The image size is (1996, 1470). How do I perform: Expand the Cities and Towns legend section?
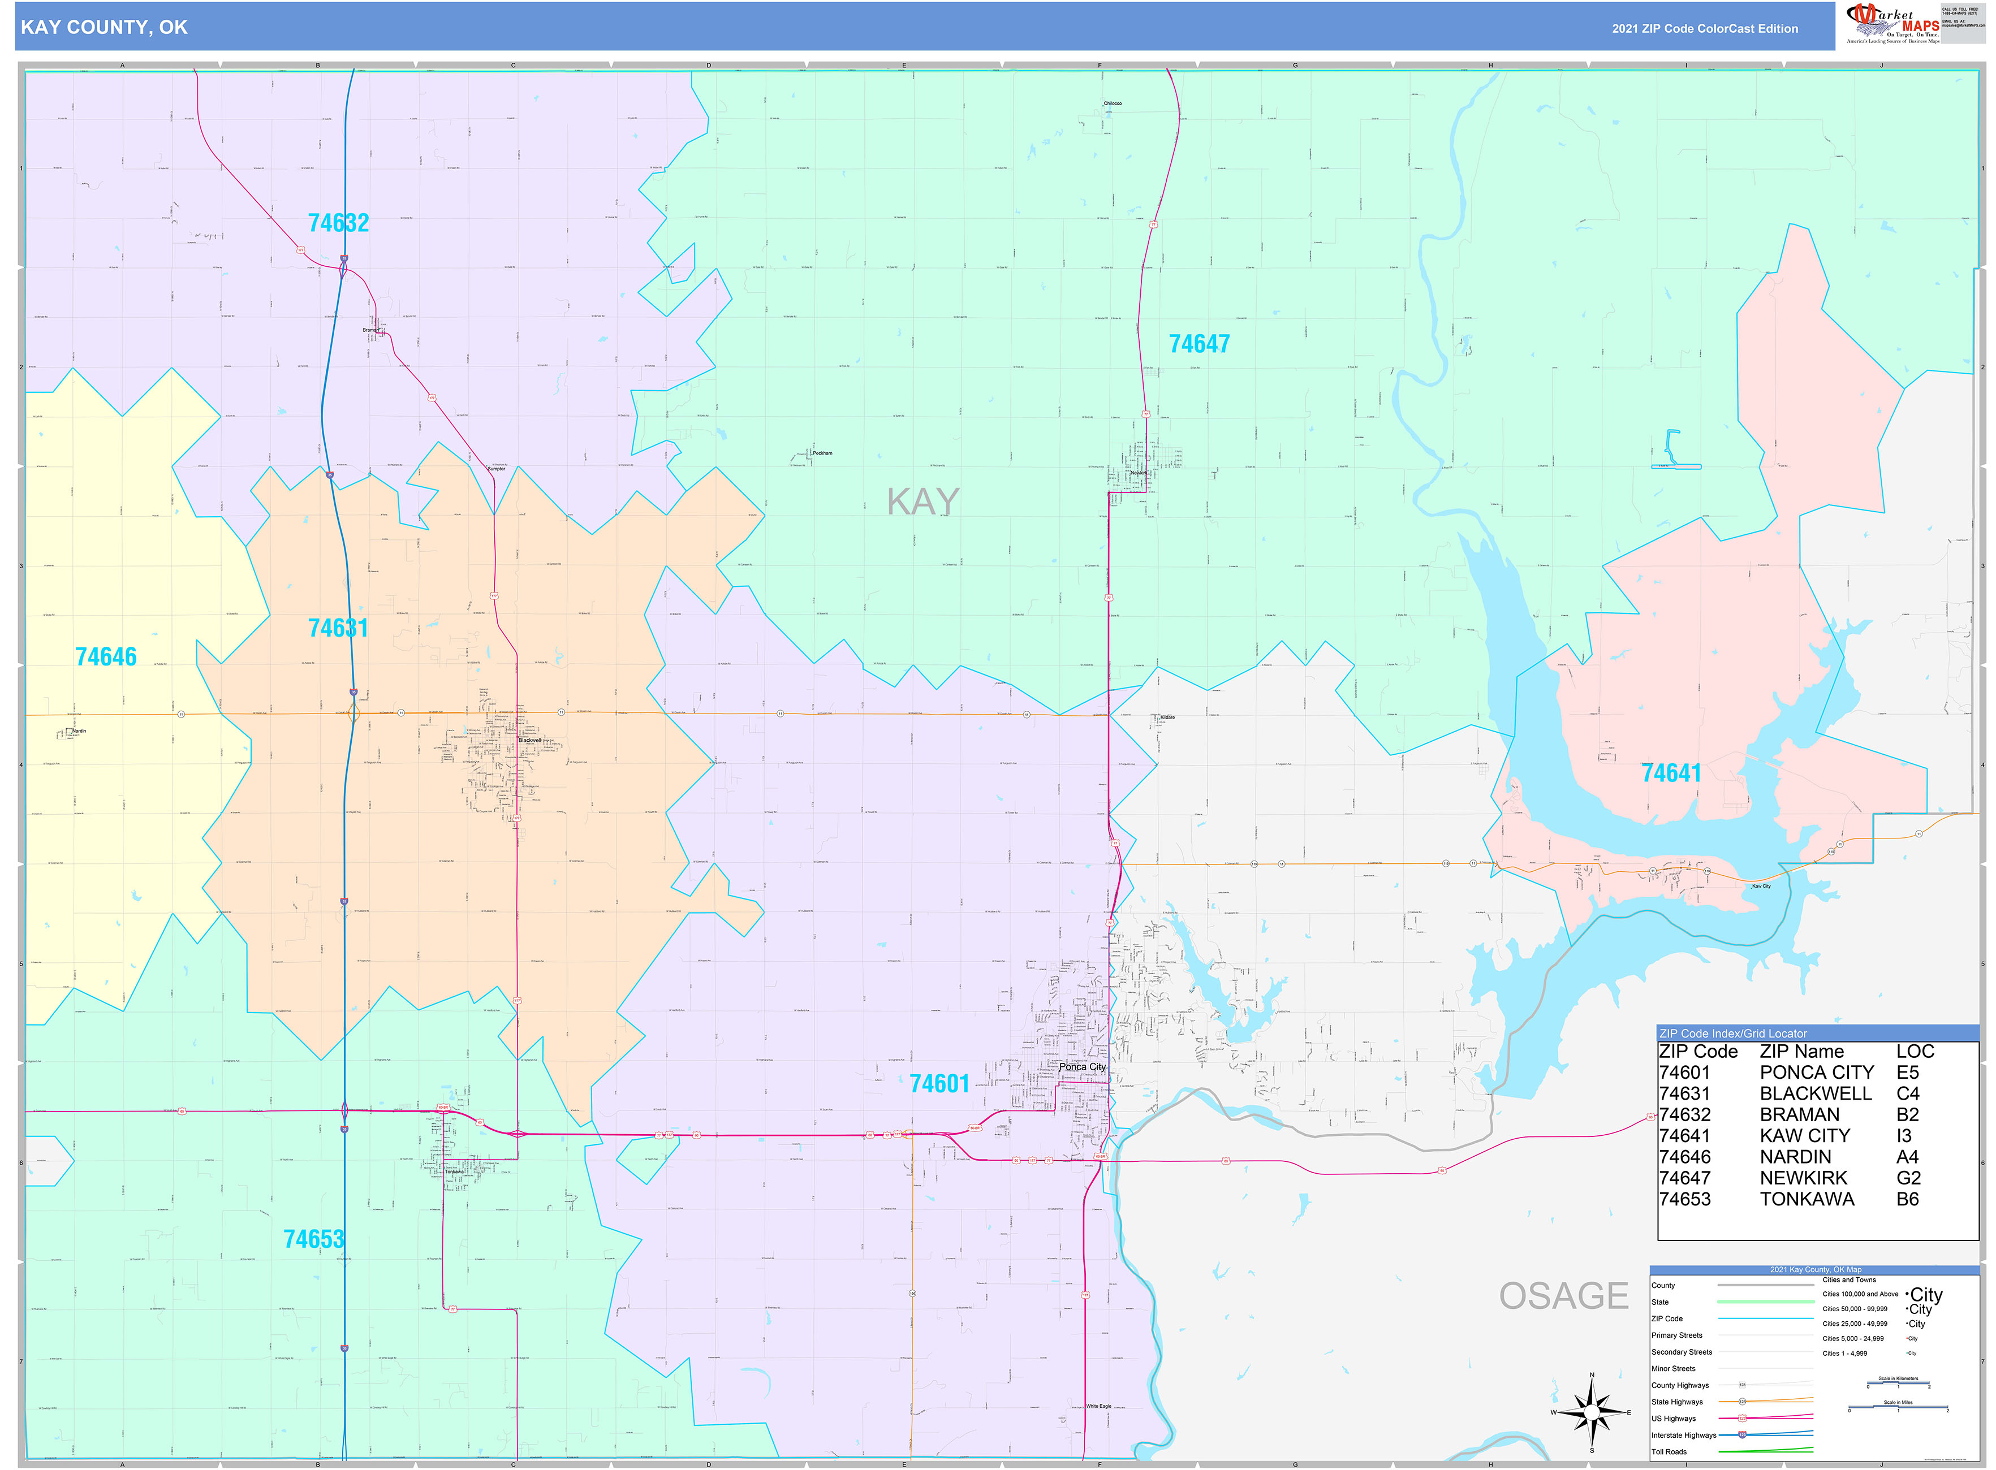pyautogui.click(x=1850, y=1281)
